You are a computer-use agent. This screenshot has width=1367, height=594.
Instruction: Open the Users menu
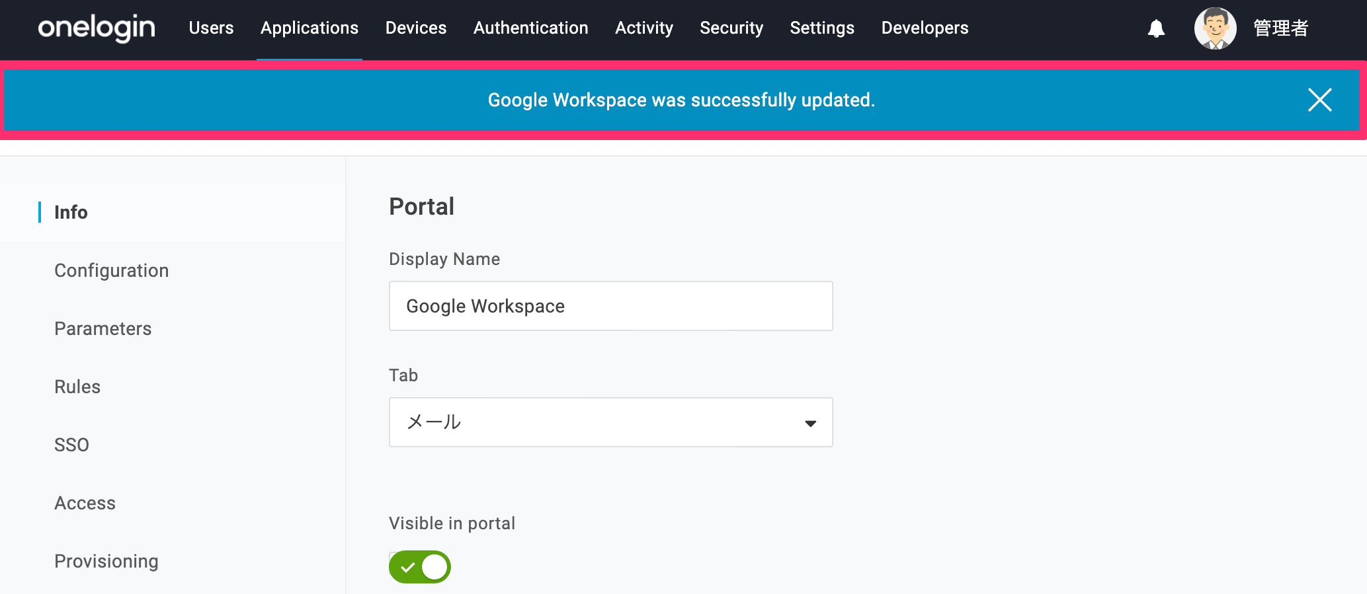pyautogui.click(x=211, y=28)
